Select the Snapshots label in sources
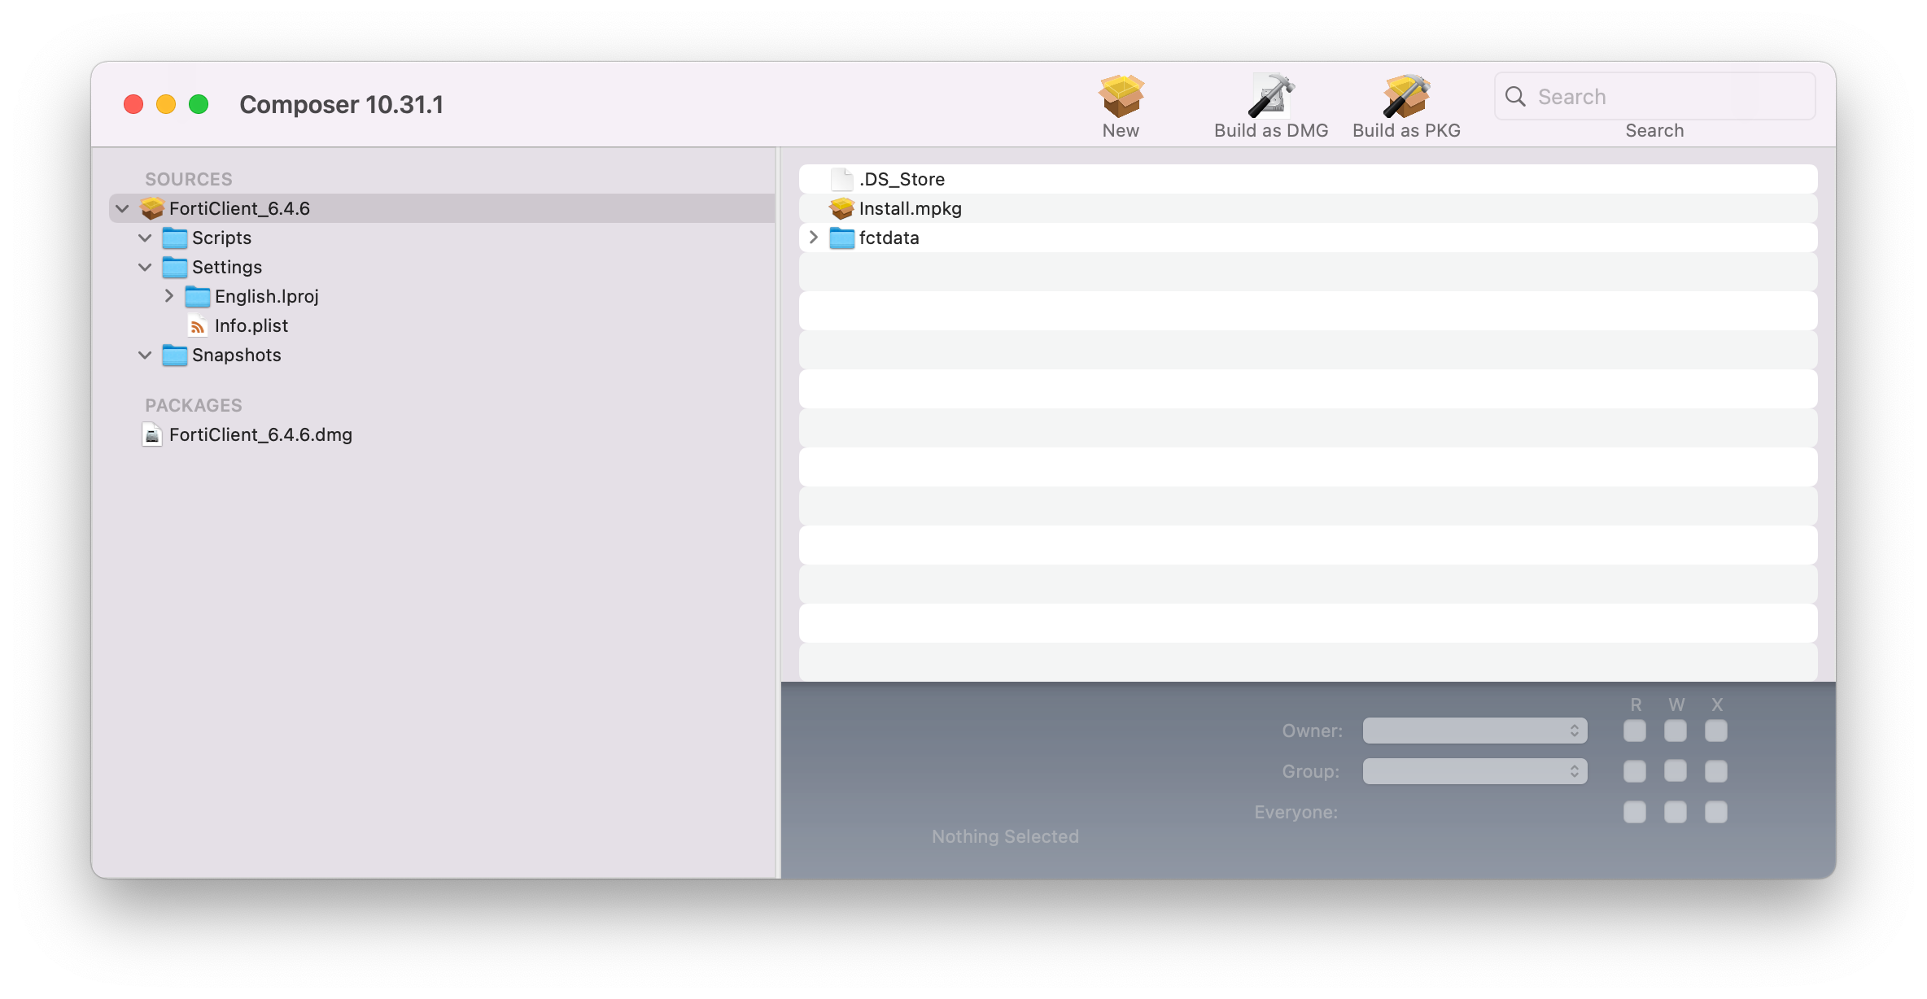The width and height of the screenshot is (1927, 999). coord(237,355)
